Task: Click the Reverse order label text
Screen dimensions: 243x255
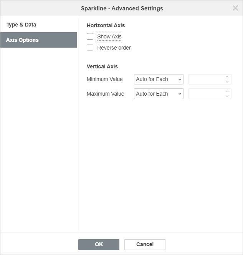Action: click(x=114, y=48)
